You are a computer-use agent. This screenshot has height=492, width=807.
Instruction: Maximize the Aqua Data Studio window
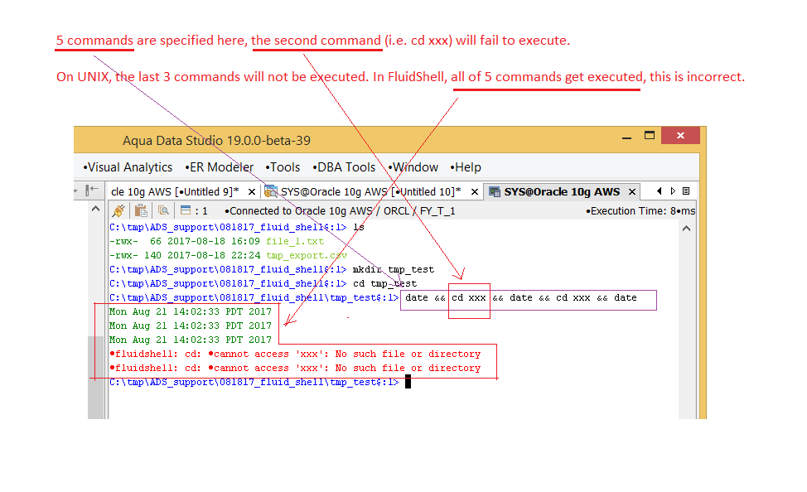pos(650,135)
